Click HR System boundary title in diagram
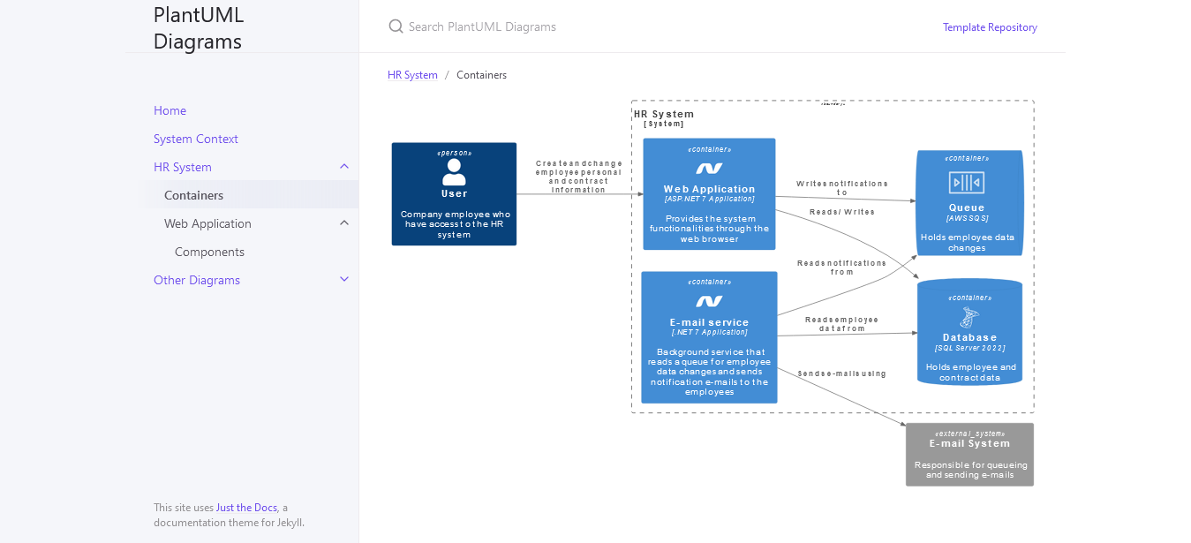Image resolution: width=1191 pixels, height=543 pixels. coord(664,114)
